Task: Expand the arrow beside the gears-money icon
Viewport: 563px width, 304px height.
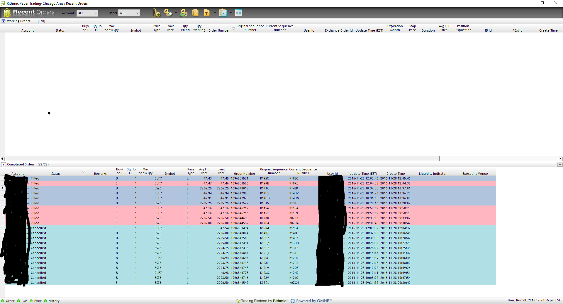Action: coord(176,13)
